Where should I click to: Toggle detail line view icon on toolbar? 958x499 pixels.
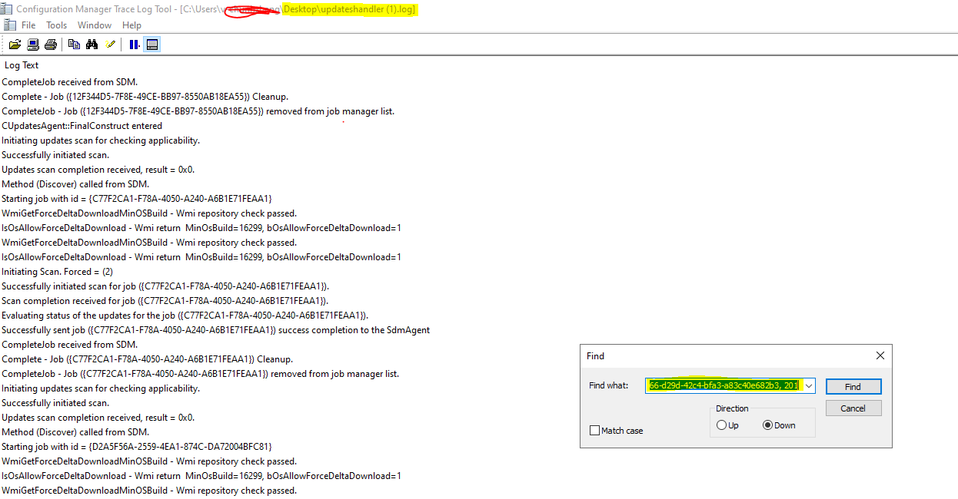pyautogui.click(x=152, y=44)
